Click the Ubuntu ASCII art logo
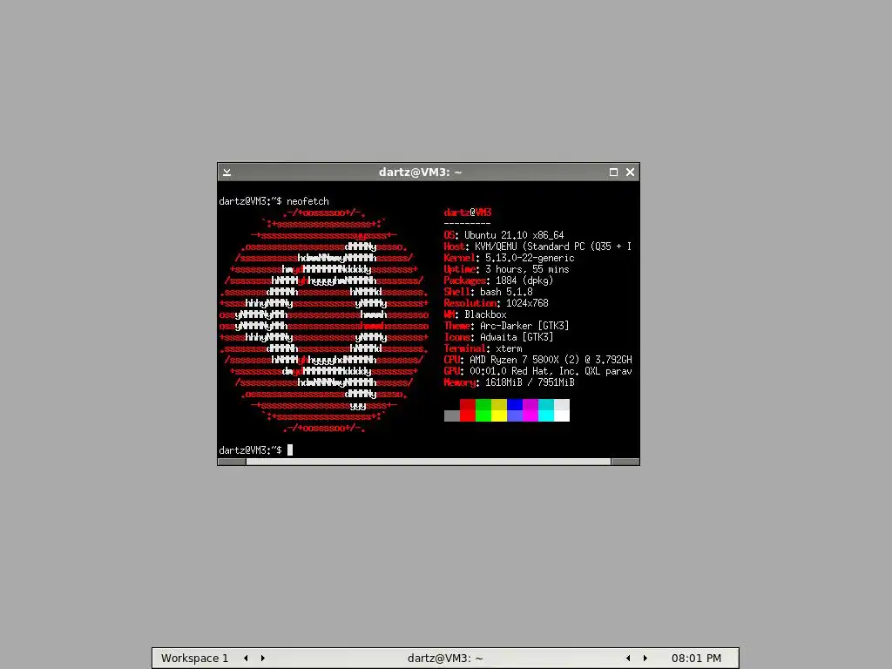Viewport: 892px width, 669px height. (324, 321)
